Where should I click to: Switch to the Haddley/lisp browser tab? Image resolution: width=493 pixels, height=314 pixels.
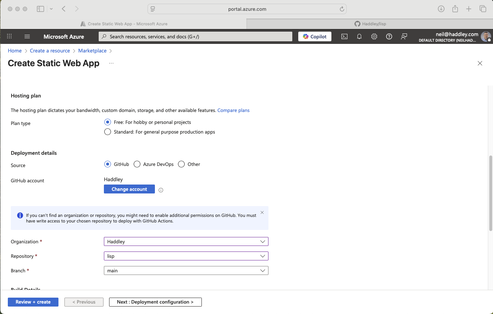coord(370,23)
